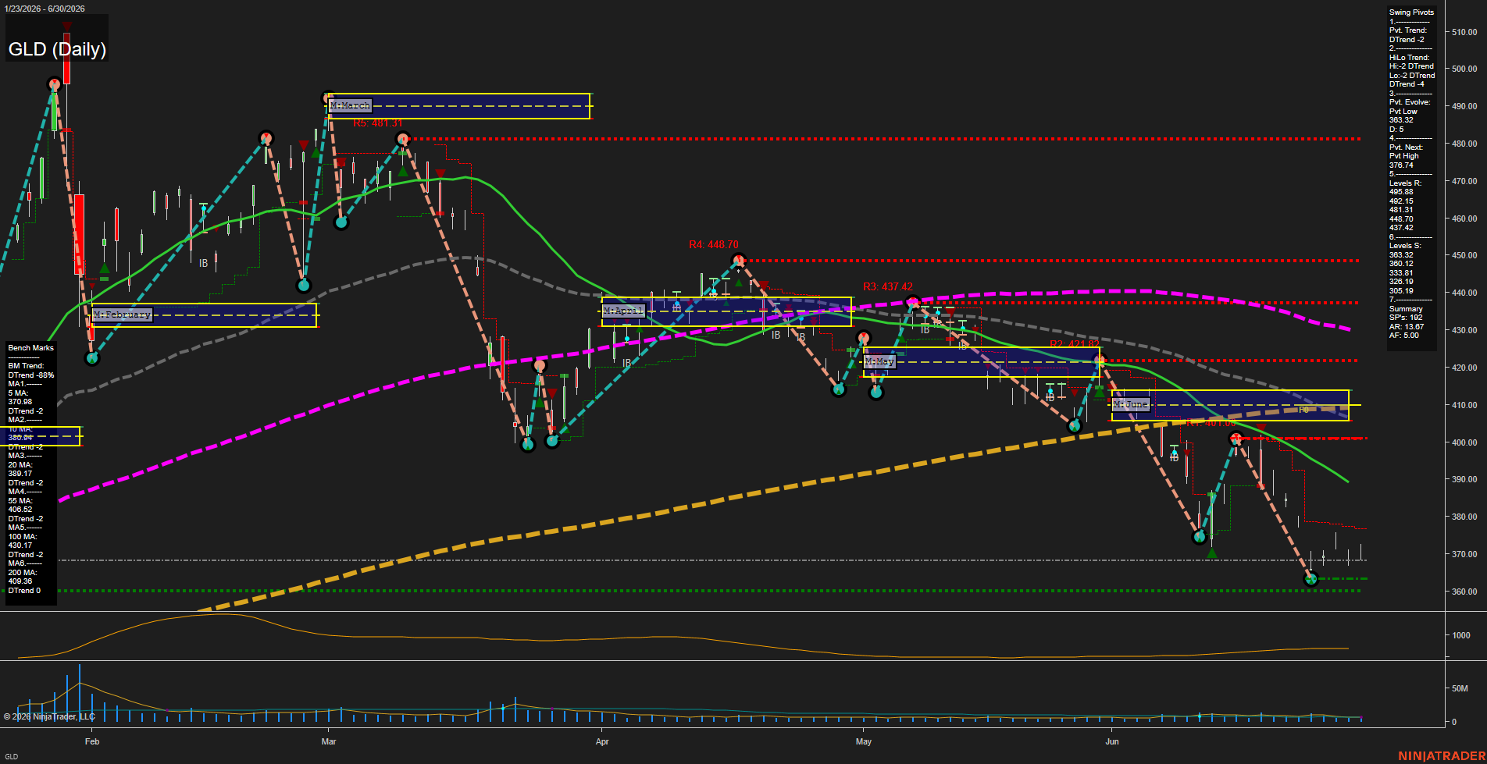
Task: Click the '200 MA:' benchmark entry
Action: coord(23,573)
